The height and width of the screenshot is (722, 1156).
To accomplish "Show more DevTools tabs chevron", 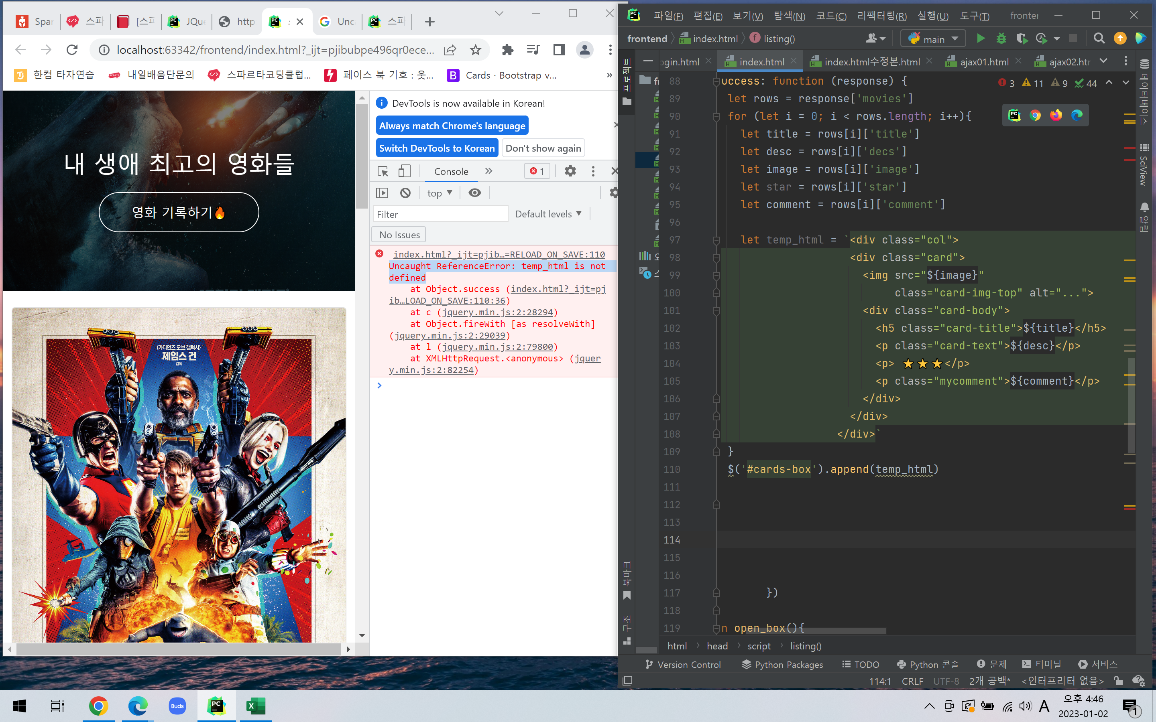I will point(488,171).
